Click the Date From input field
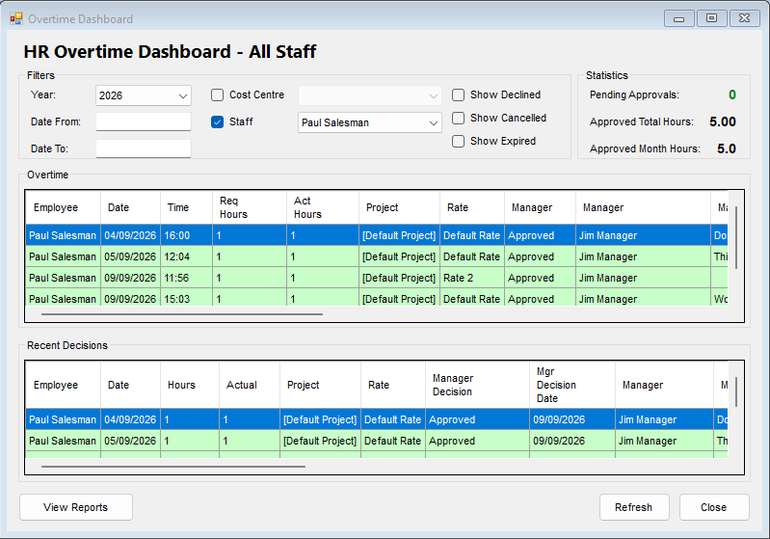 pyautogui.click(x=144, y=121)
